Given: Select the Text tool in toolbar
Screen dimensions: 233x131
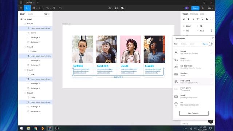Looking at the screenshot, I should coord(54,8).
